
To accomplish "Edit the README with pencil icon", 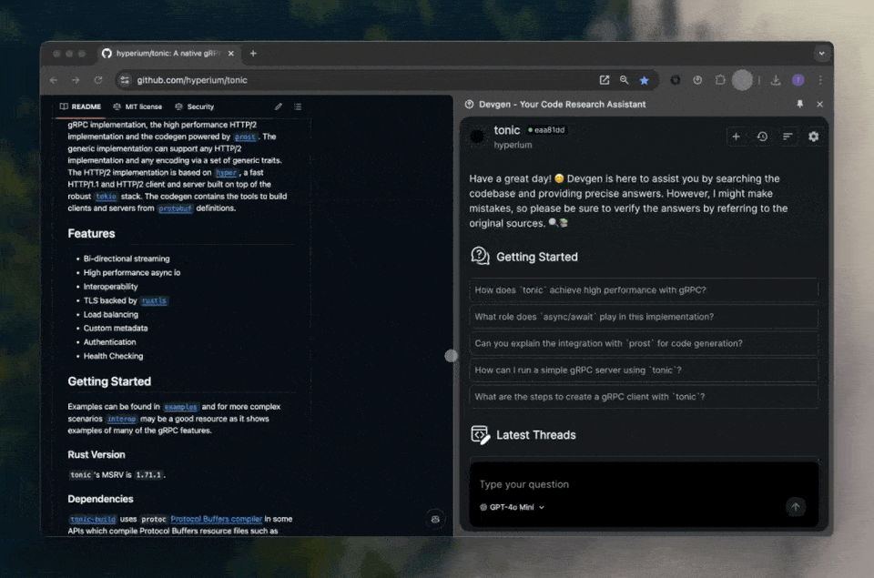I will (279, 106).
